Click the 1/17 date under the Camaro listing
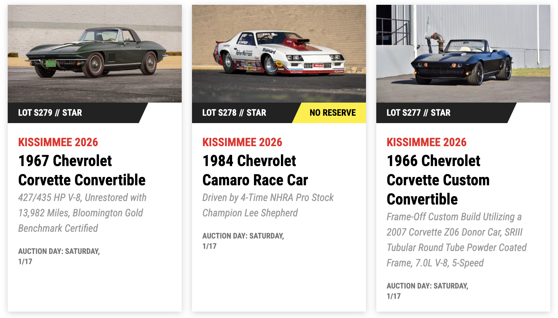This screenshot has height=318, width=558. click(207, 247)
